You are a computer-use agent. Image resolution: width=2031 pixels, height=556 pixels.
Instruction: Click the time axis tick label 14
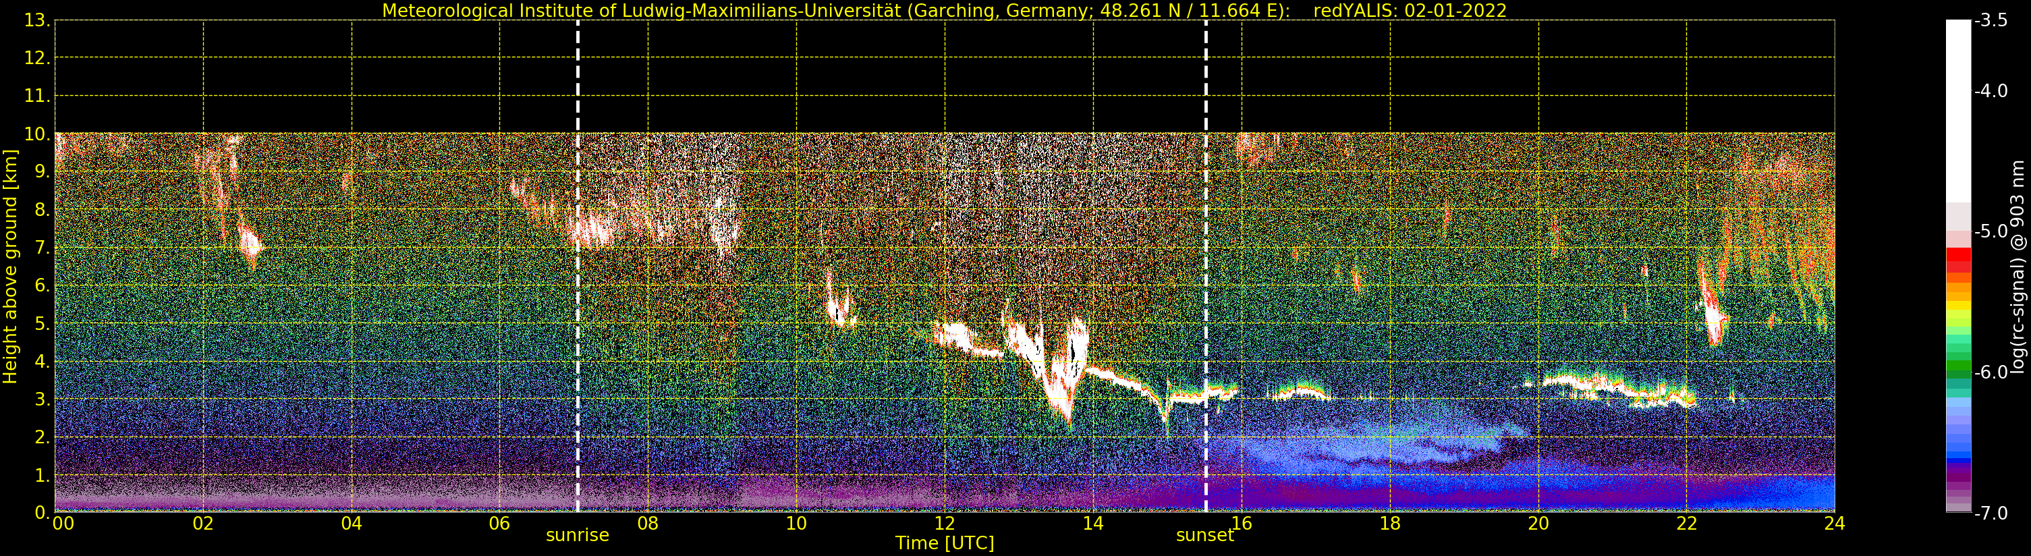click(x=1093, y=524)
